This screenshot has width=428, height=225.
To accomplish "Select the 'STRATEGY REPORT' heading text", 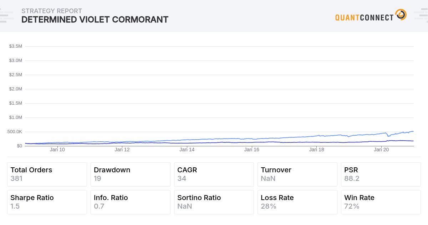I will point(52,11).
